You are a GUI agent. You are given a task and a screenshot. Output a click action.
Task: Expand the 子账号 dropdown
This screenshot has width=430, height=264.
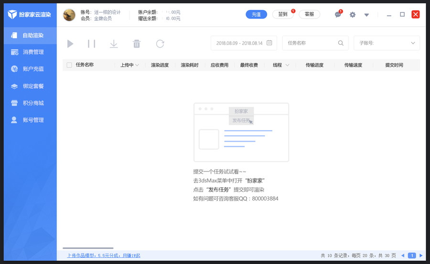(387, 43)
